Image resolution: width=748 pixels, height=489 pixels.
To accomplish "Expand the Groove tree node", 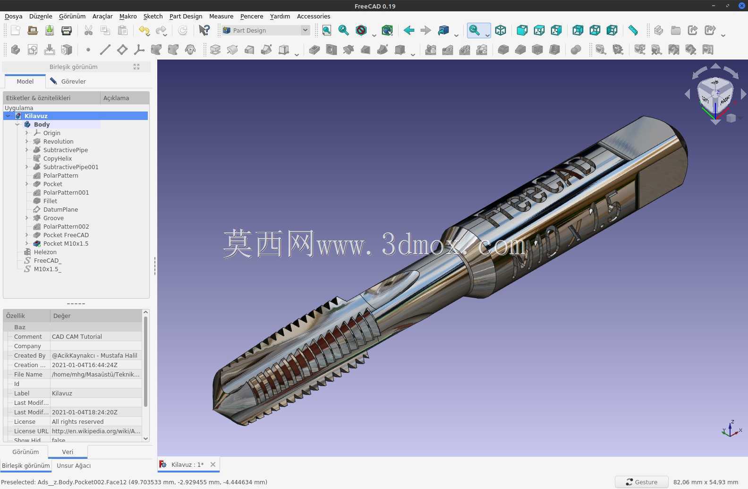I will pyautogui.click(x=27, y=218).
